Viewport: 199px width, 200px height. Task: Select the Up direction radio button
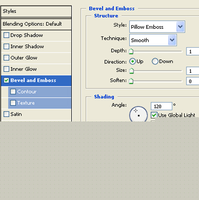(132, 61)
